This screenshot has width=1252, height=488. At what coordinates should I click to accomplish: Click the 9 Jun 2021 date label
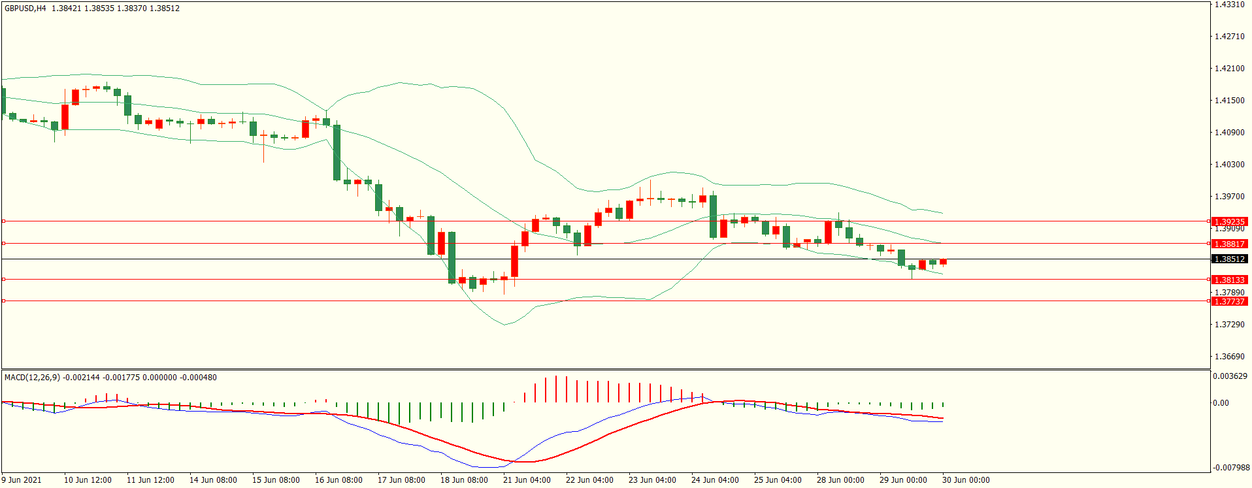(x=22, y=480)
